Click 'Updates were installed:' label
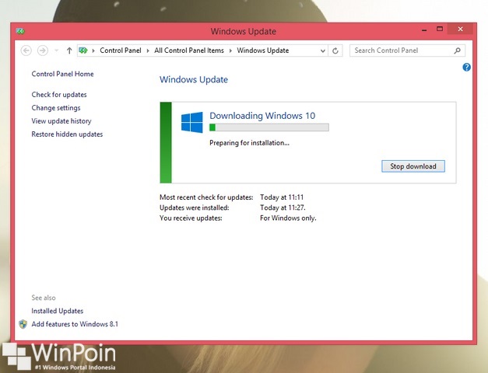The width and height of the screenshot is (488, 373). (195, 207)
